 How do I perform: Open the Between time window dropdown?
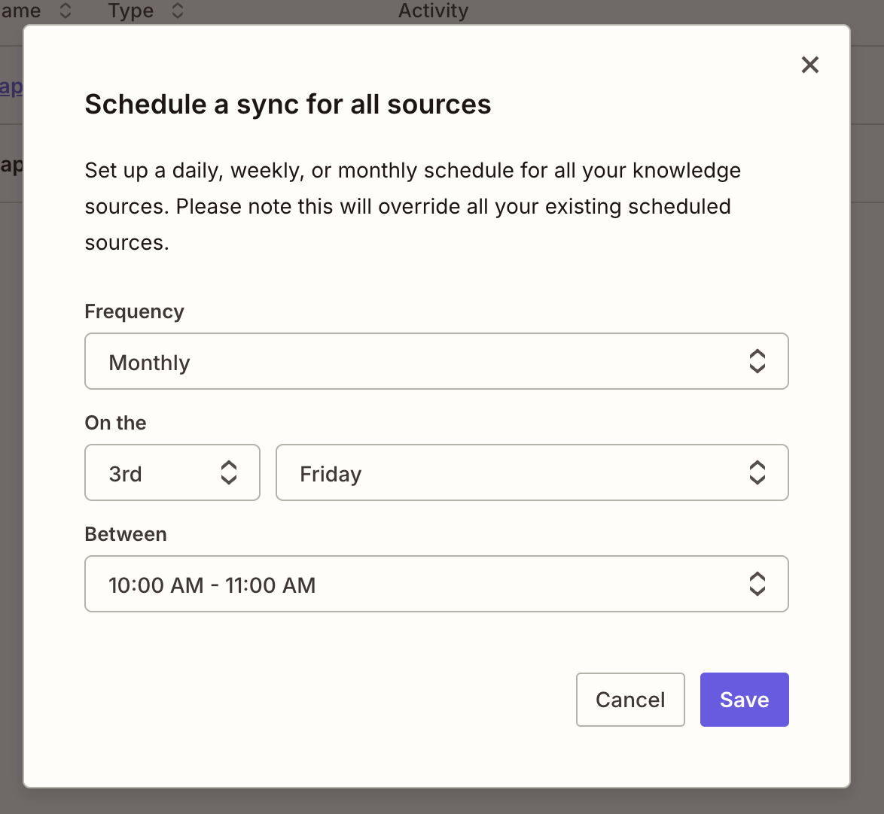click(437, 584)
